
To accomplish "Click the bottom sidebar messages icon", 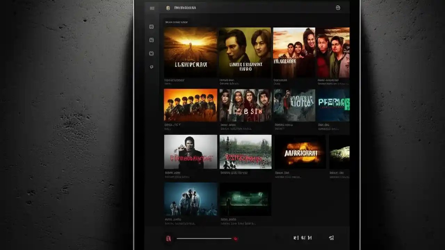I will tap(152, 67).
